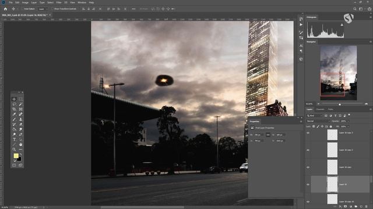Select the History Brush tool
Viewport: 373px width, 209px height.
pos(14,124)
